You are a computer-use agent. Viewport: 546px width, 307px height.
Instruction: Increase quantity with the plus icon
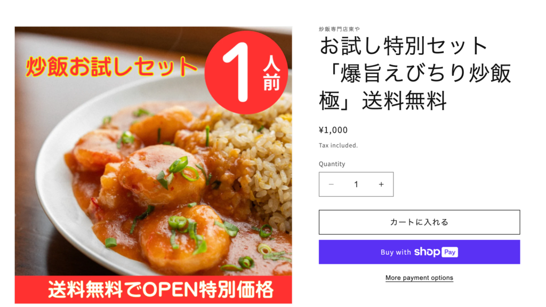381,184
